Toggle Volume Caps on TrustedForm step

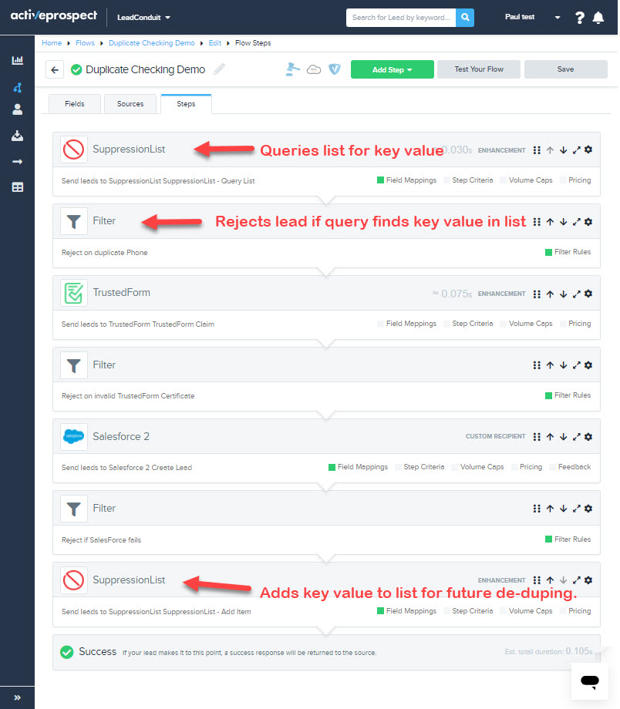526,324
